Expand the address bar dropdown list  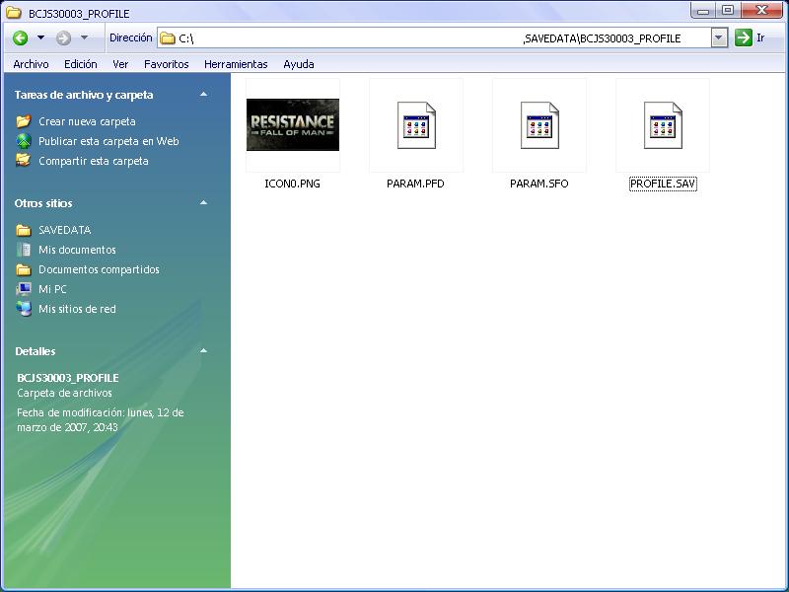(718, 38)
